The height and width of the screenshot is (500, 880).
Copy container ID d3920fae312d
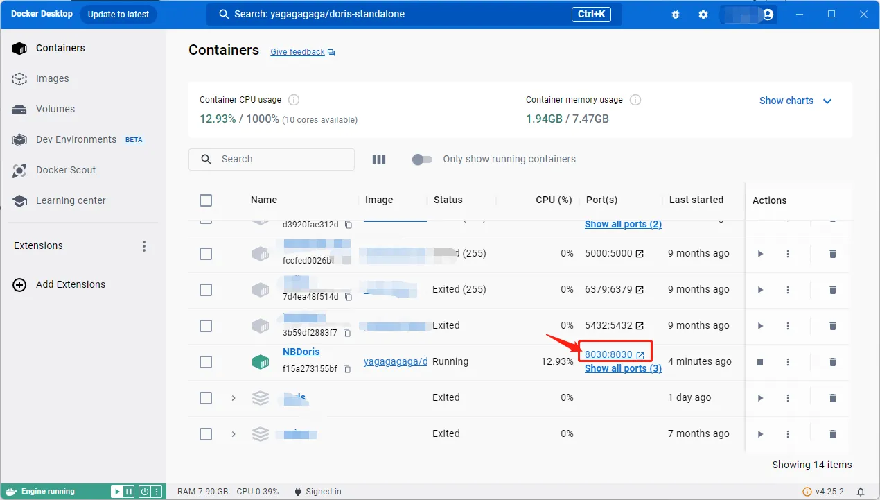pyautogui.click(x=349, y=225)
